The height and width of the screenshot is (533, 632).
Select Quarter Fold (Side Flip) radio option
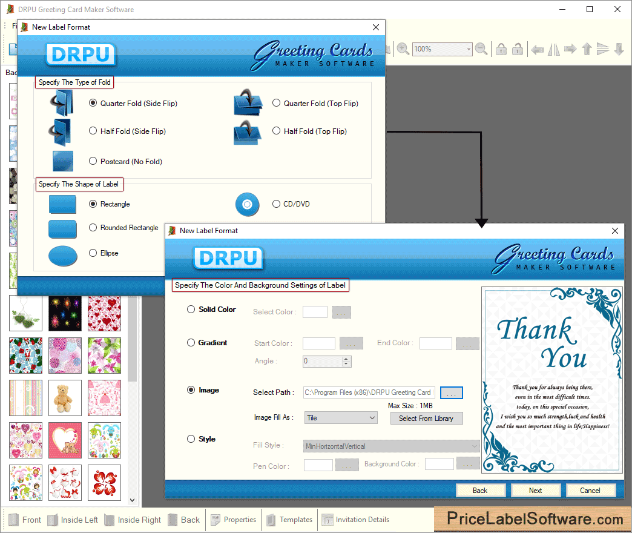click(93, 103)
